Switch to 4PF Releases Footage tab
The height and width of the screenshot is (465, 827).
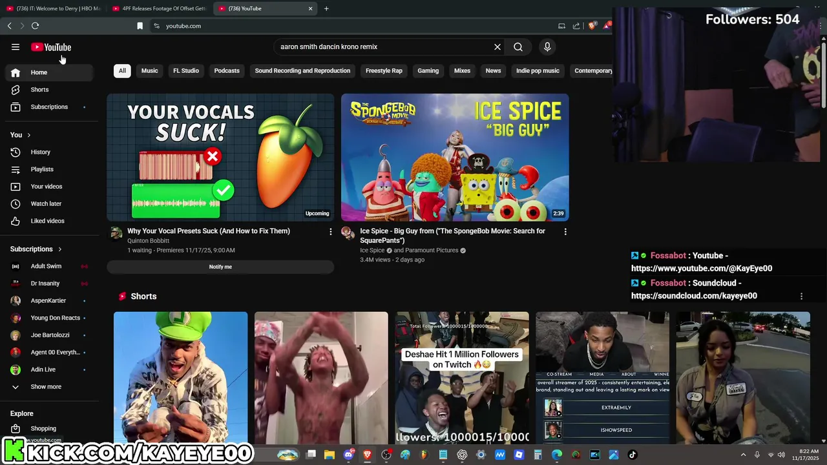(x=159, y=8)
